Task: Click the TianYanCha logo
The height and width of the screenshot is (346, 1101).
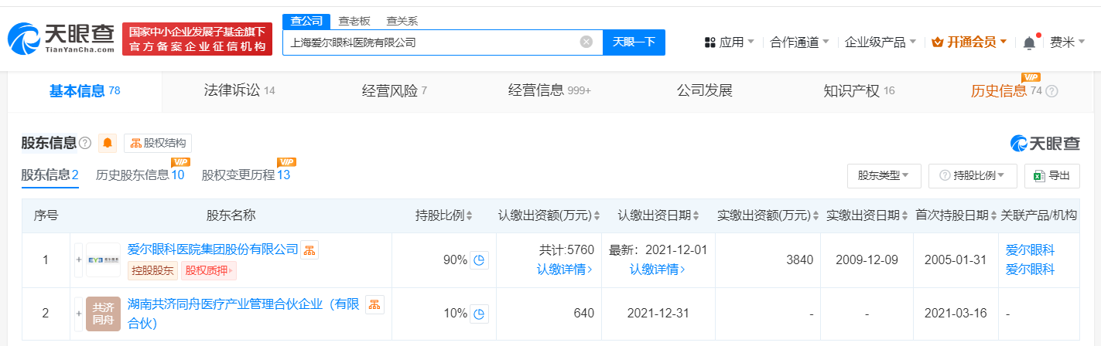Action: click(61, 39)
